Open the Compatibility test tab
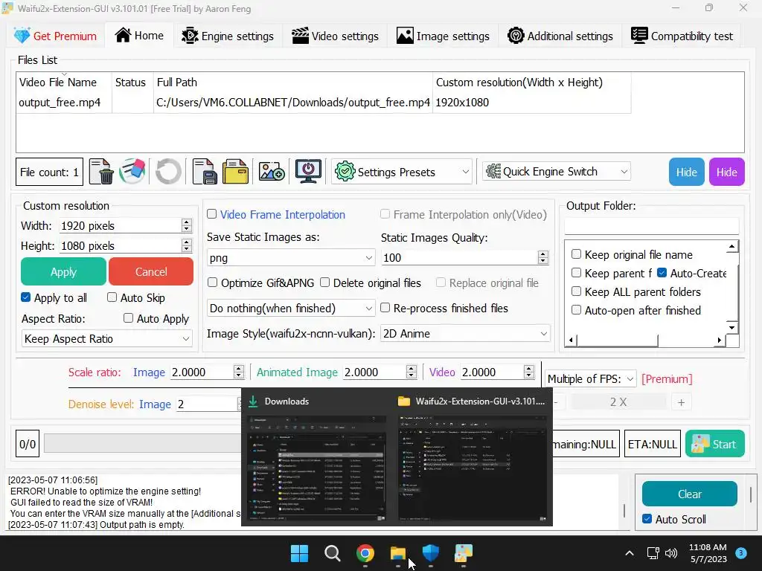This screenshot has height=571, width=762. pyautogui.click(x=682, y=36)
